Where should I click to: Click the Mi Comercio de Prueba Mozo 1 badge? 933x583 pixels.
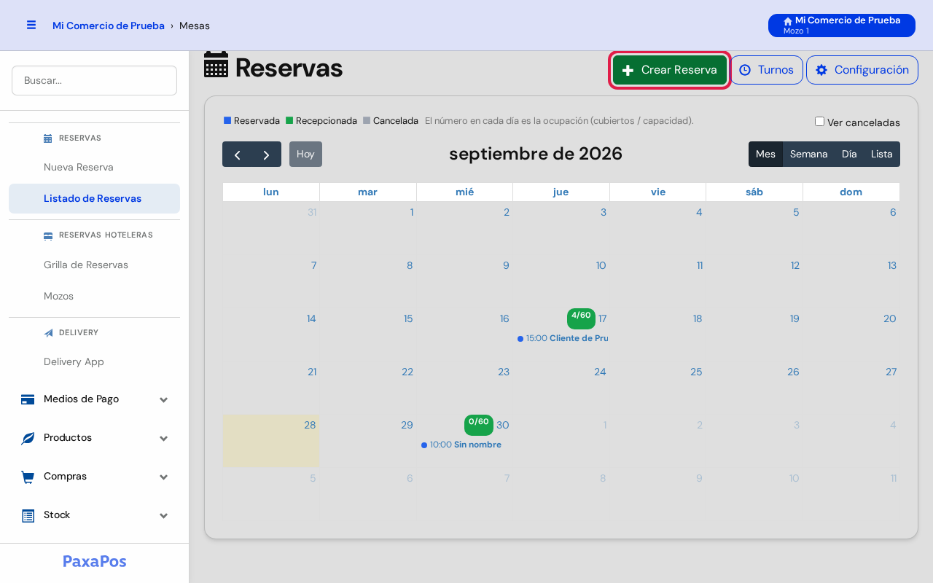pyautogui.click(x=842, y=26)
